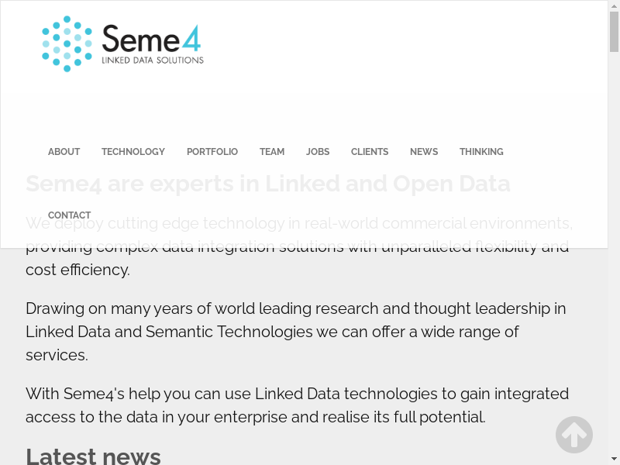620x465 pixels.
Task: Click the vertical scrollbar thumb
Action: 614,31
